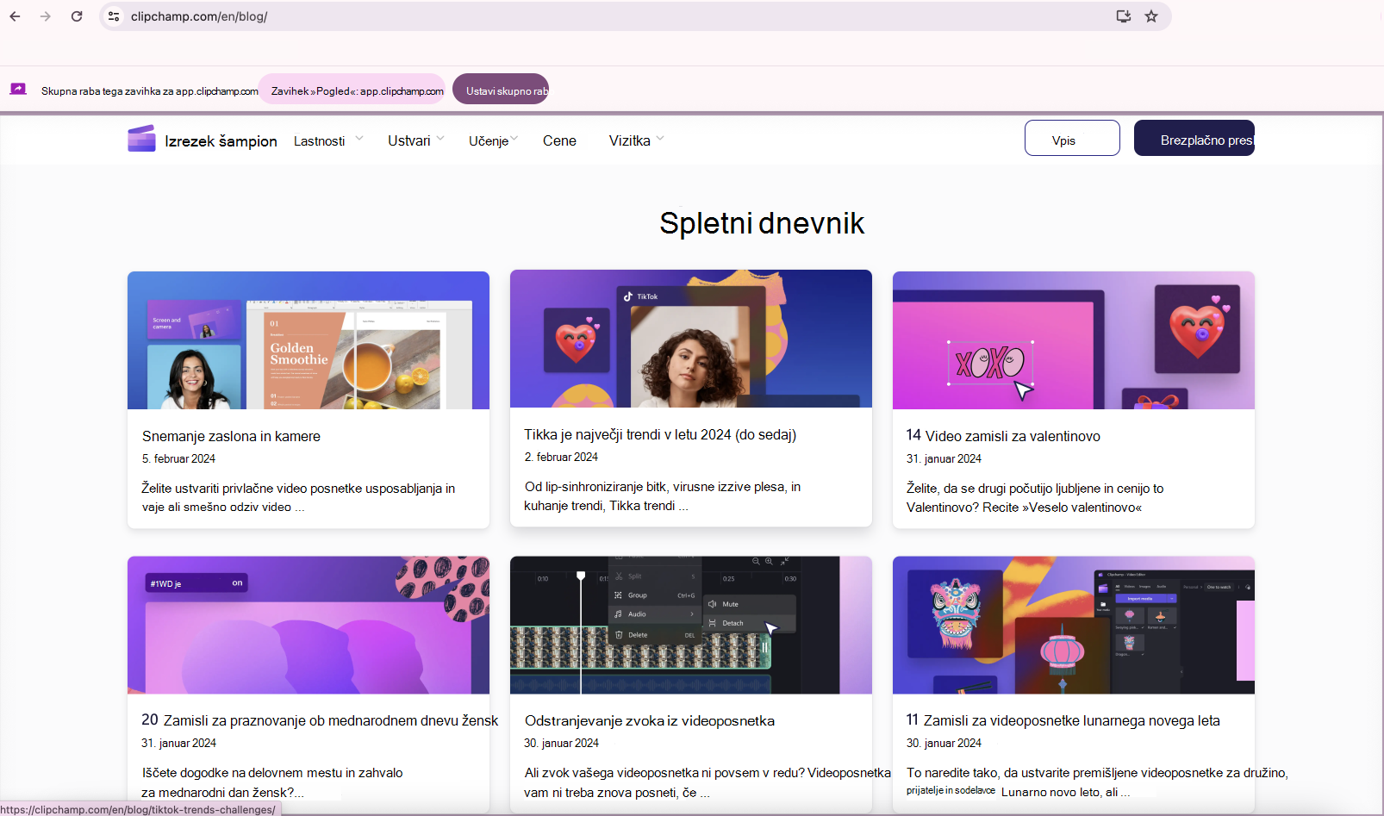The height and width of the screenshot is (816, 1384).
Task: Open the XOXO valentine article thumbnail
Action: coord(1074,340)
